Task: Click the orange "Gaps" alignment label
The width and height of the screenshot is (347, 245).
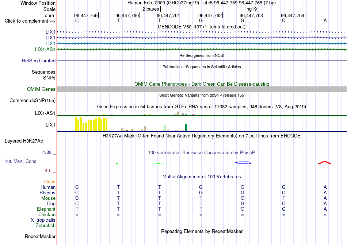Action: click(50, 182)
